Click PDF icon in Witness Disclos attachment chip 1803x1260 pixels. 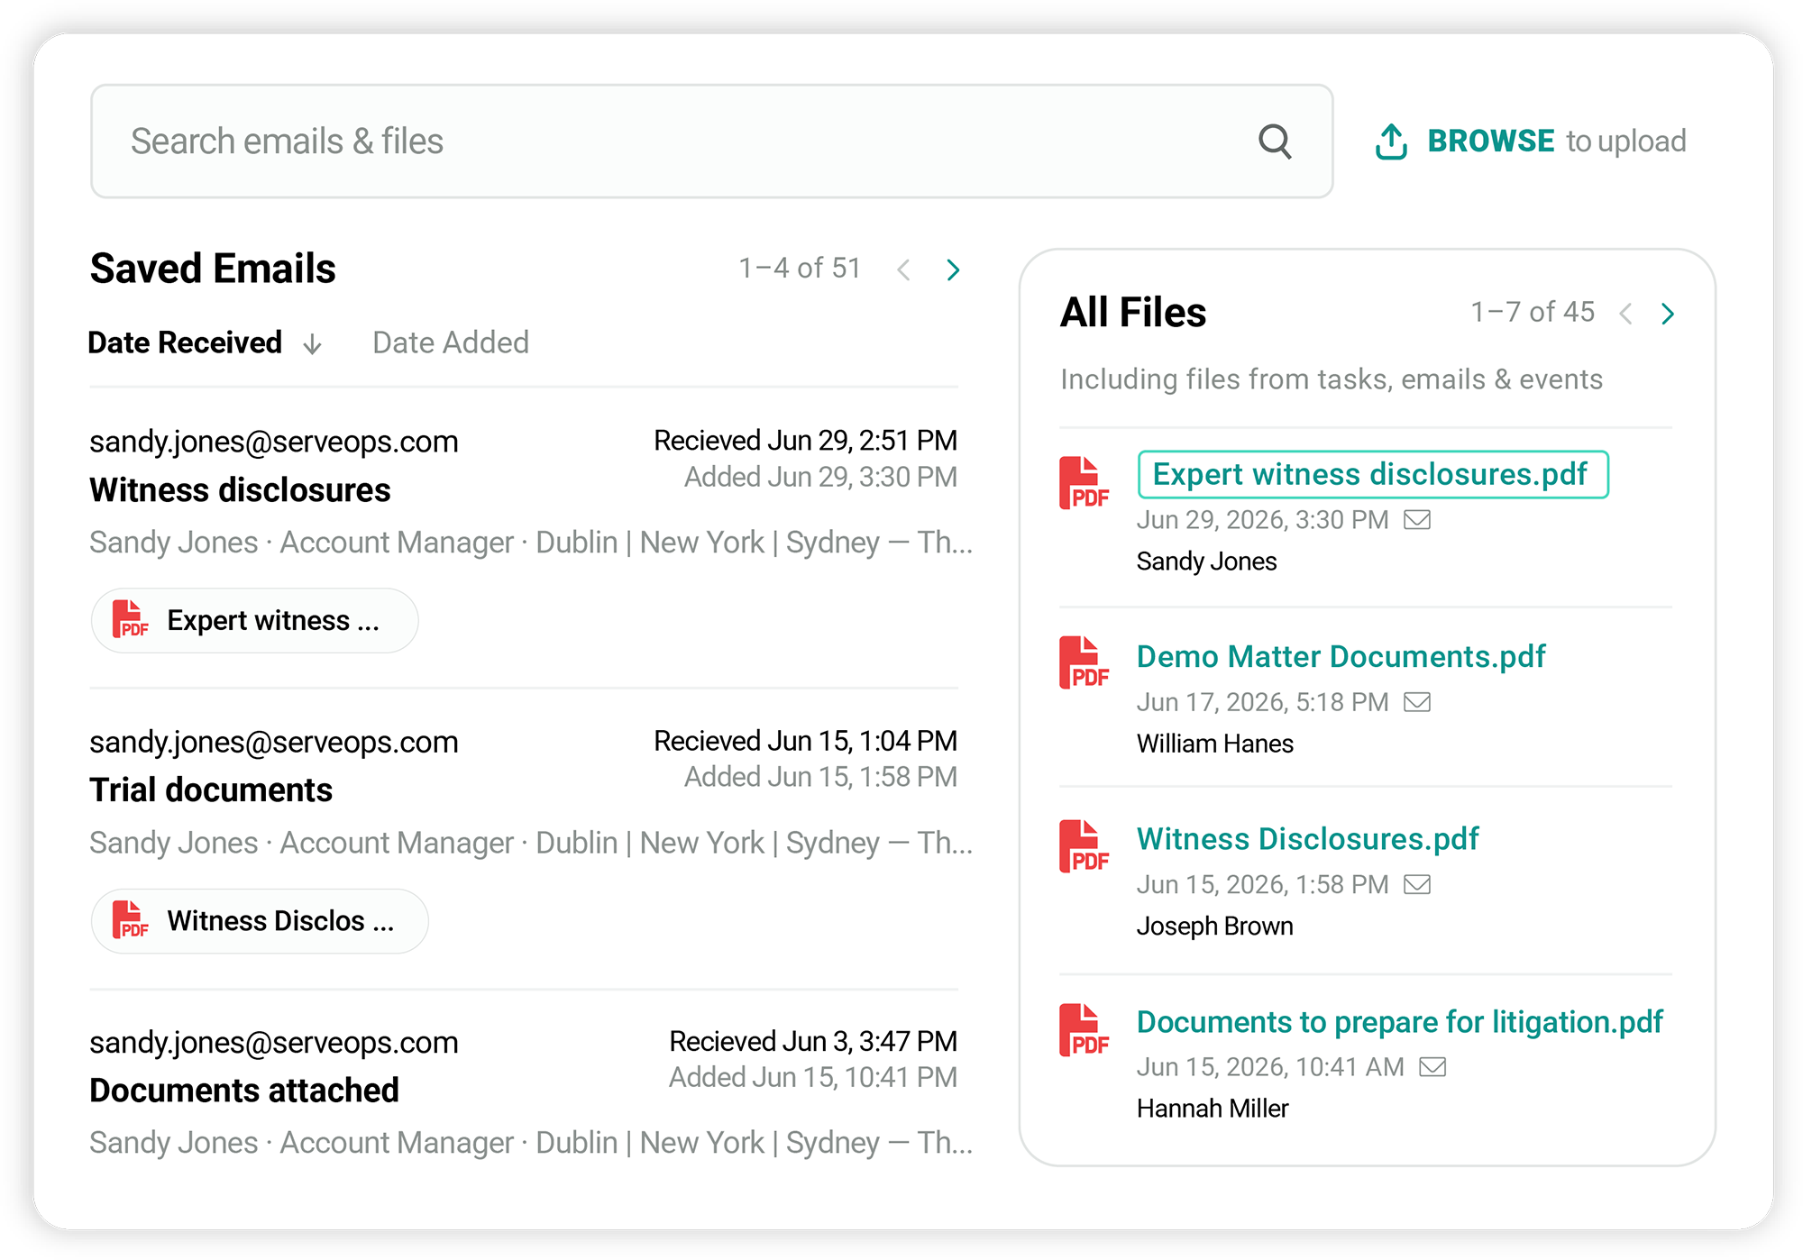130,920
